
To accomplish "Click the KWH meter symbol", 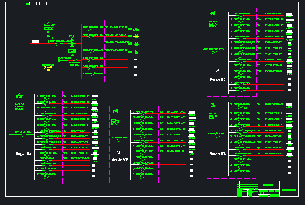I will 72,51.
